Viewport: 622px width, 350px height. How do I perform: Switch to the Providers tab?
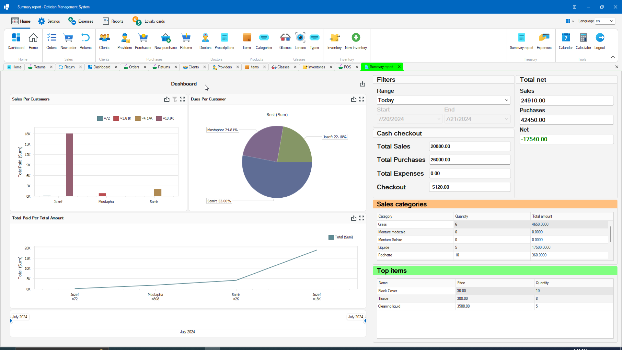click(x=225, y=67)
